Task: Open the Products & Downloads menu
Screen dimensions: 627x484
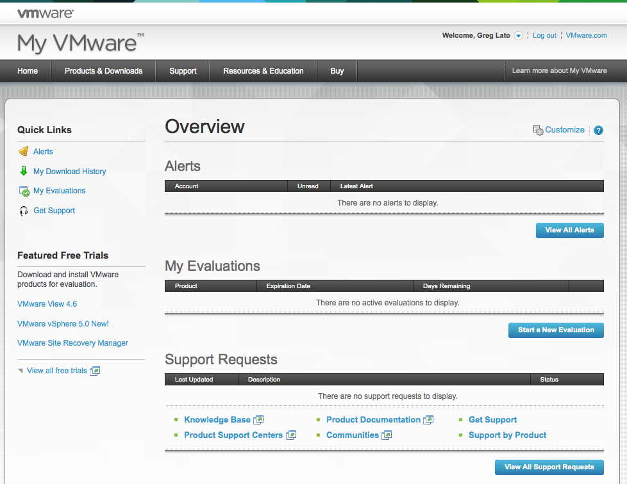Action: coord(104,71)
